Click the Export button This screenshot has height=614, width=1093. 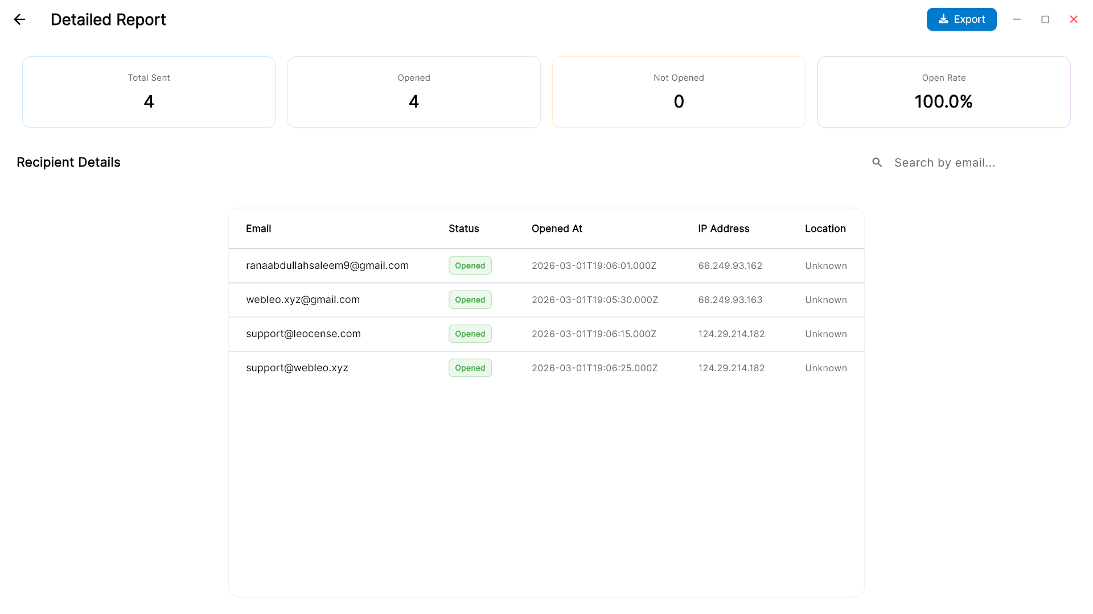click(961, 19)
